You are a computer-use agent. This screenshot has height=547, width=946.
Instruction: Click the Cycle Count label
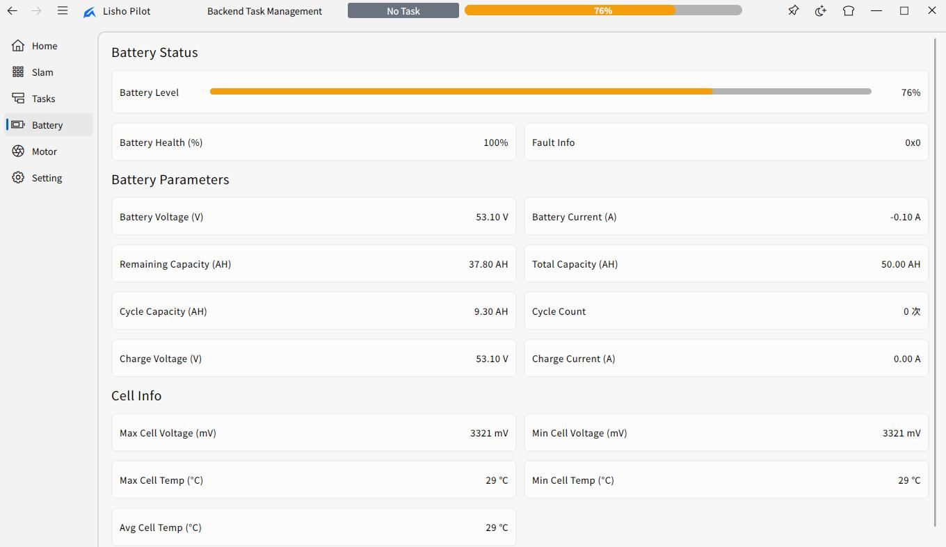559,311
